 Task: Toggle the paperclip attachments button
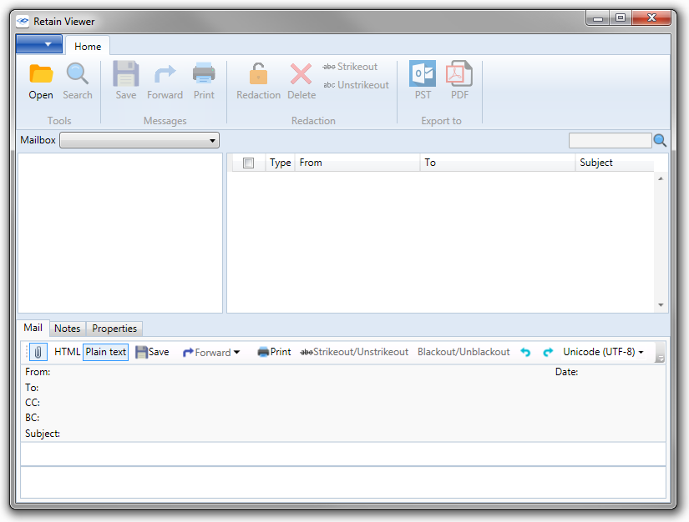[38, 352]
